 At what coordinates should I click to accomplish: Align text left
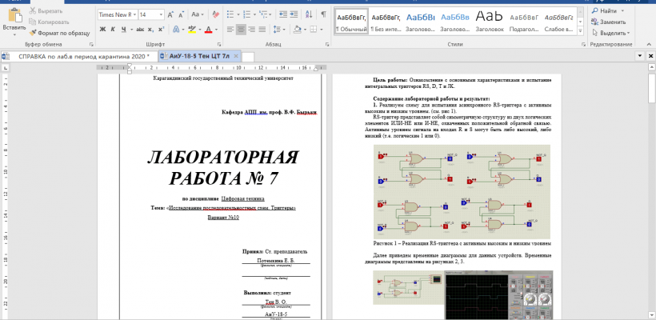point(230,30)
